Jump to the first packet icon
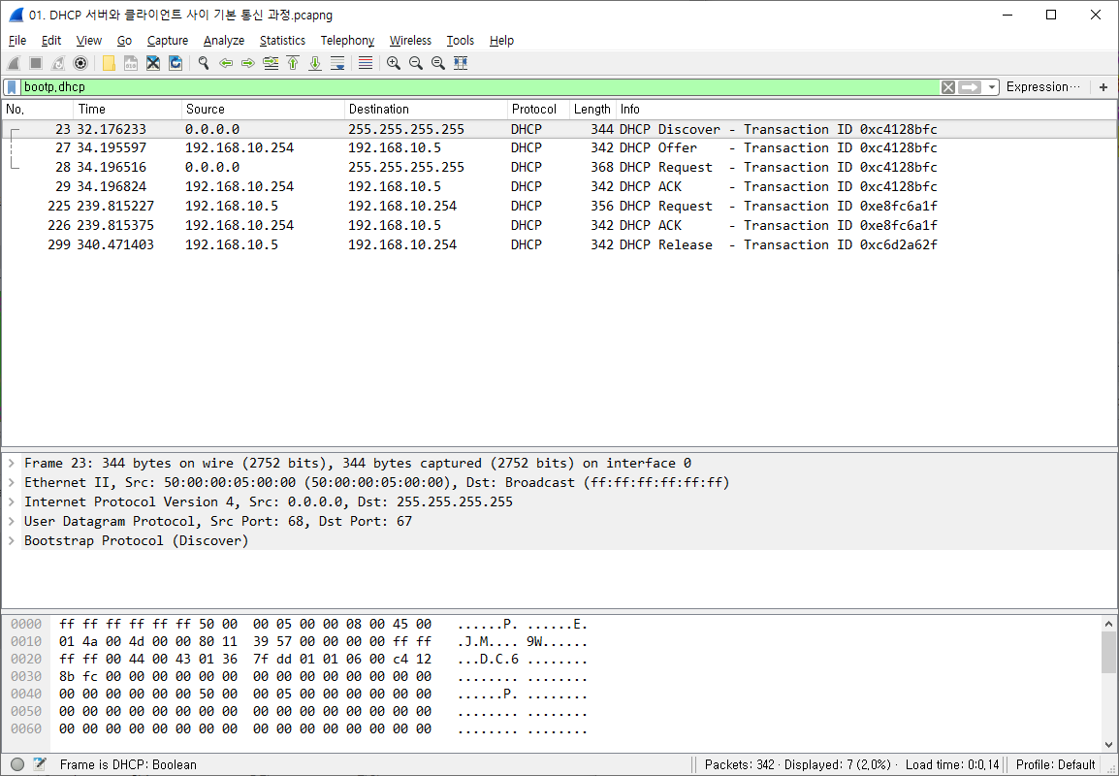Screen dimensions: 1119x776 click(x=293, y=64)
